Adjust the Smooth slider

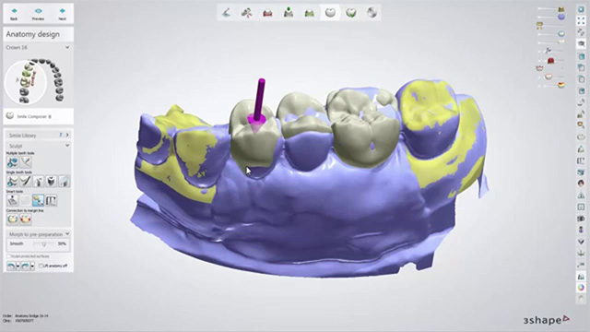(x=44, y=243)
